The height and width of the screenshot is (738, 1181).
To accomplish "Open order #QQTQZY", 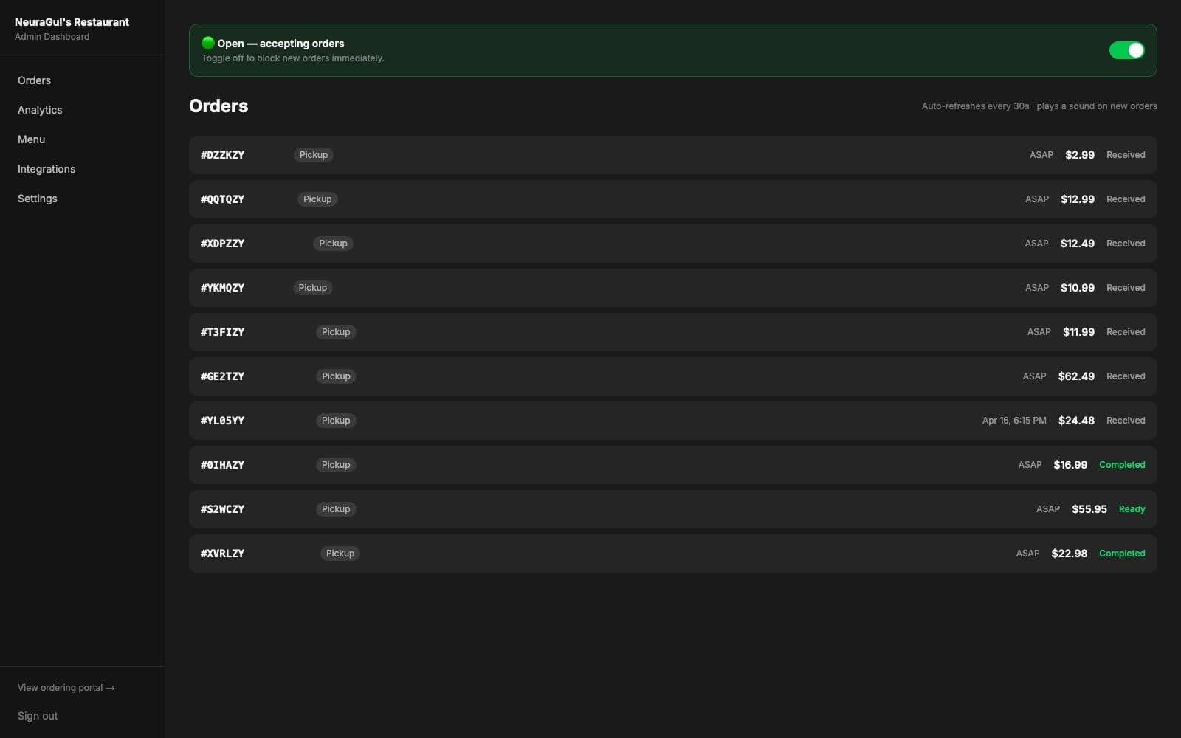I will pos(672,199).
